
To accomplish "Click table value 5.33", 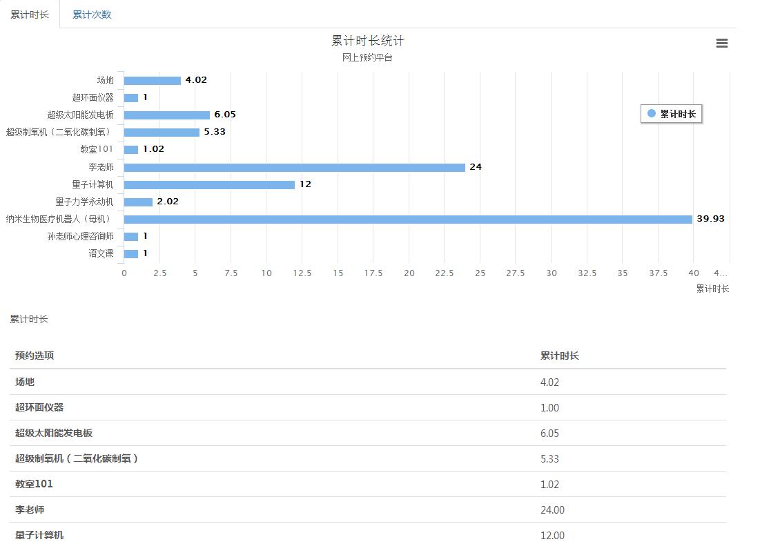I will point(549,459).
